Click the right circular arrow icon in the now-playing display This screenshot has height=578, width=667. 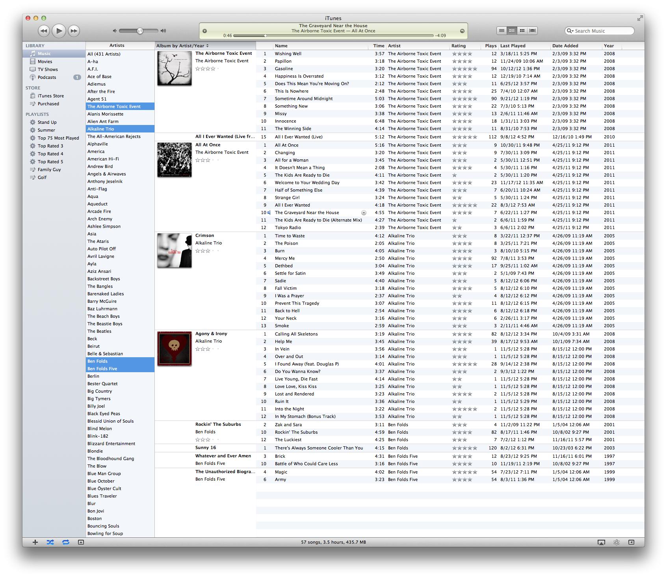(x=462, y=31)
